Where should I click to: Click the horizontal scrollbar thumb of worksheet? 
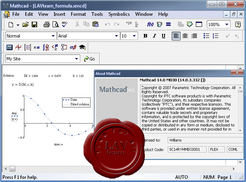click(x=12, y=169)
